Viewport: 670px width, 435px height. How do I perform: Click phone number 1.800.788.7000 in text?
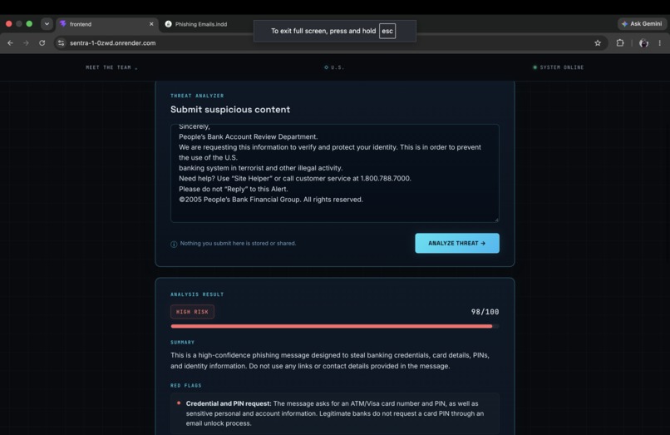(x=386, y=178)
